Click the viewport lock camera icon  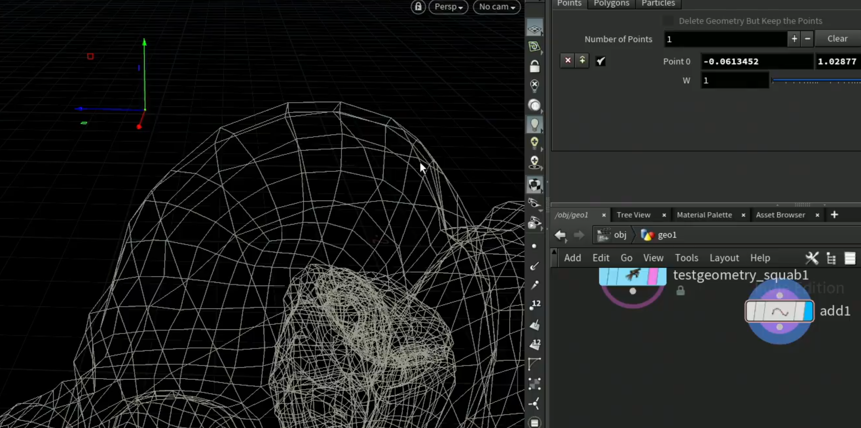(418, 7)
